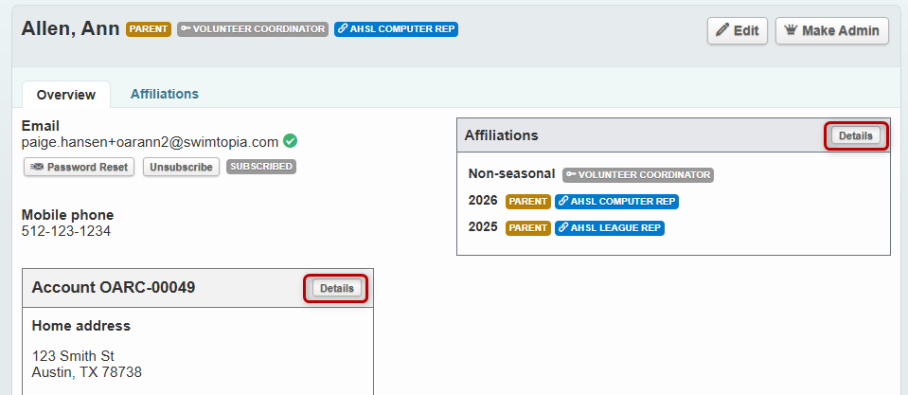Click the AHSL COMPUTER REP badge beside the name

(396, 29)
